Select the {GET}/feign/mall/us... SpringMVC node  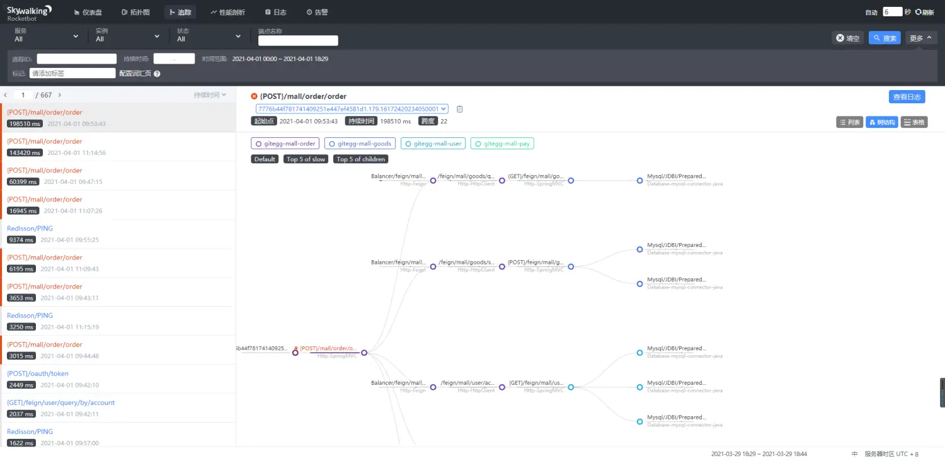coord(571,387)
